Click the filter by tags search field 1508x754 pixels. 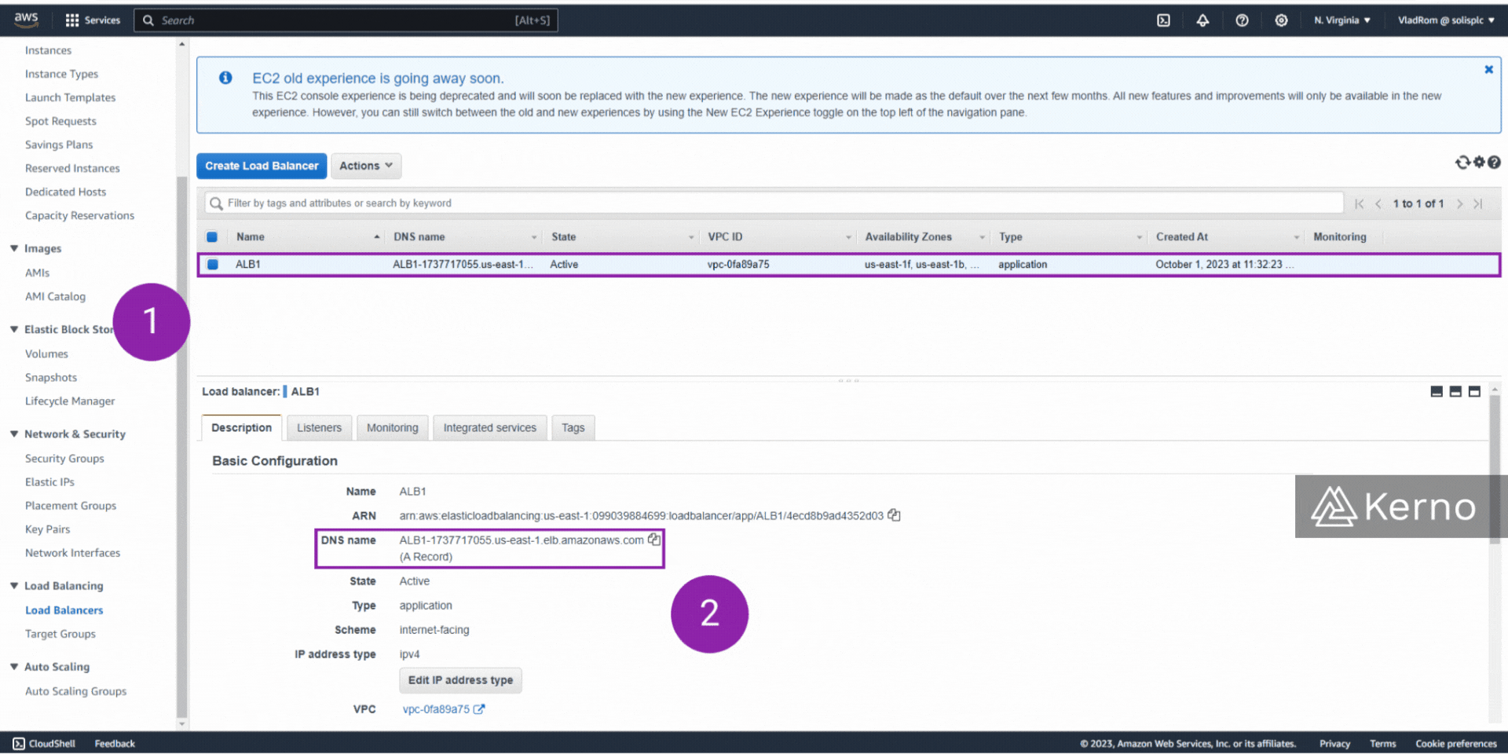pos(774,203)
